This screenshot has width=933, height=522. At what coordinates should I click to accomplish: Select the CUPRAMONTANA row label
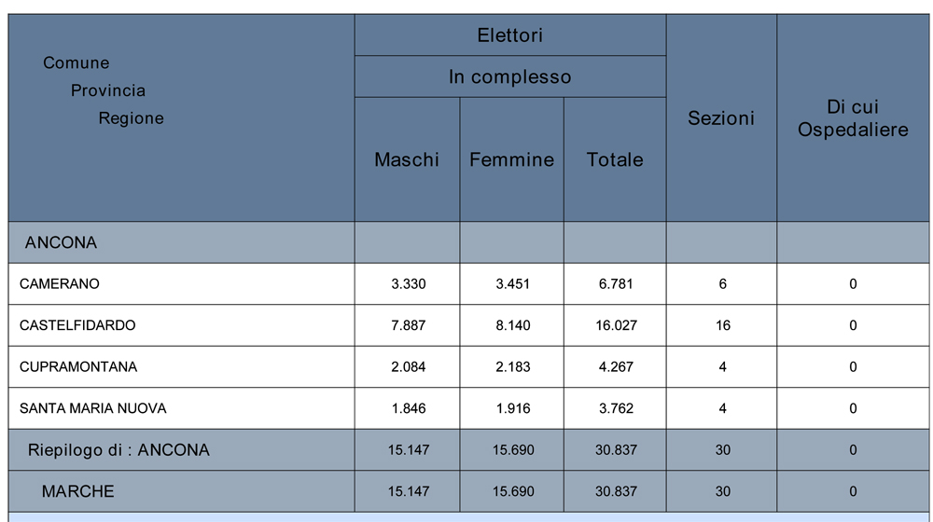[78, 367]
